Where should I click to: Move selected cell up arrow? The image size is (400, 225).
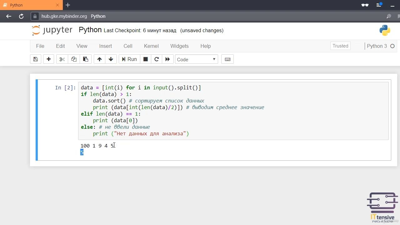click(99, 59)
